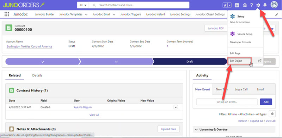Open Junodoc Settings tab
This screenshot has width=282, height=138.
[180, 14]
